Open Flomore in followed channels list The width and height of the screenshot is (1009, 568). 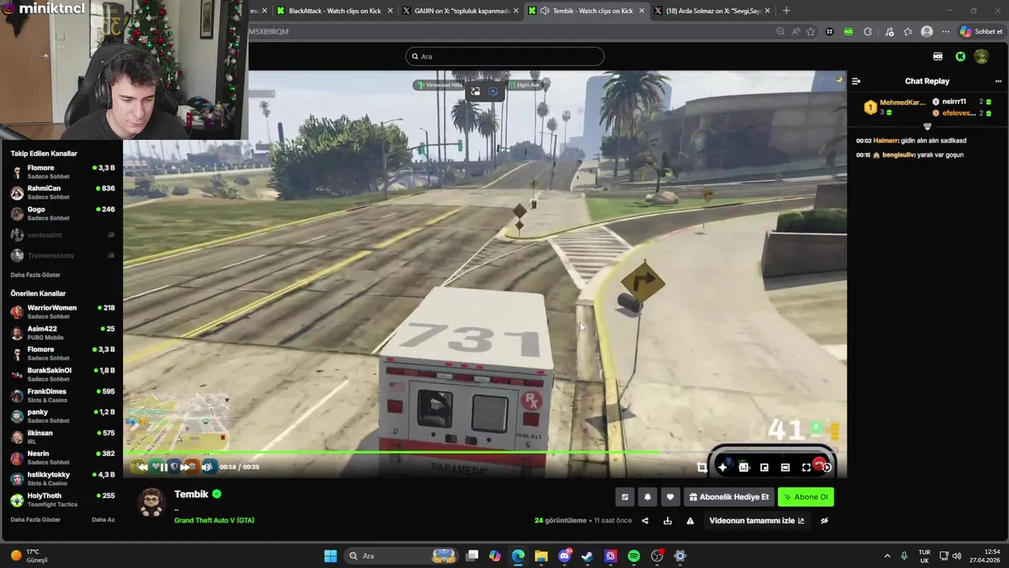click(x=61, y=172)
